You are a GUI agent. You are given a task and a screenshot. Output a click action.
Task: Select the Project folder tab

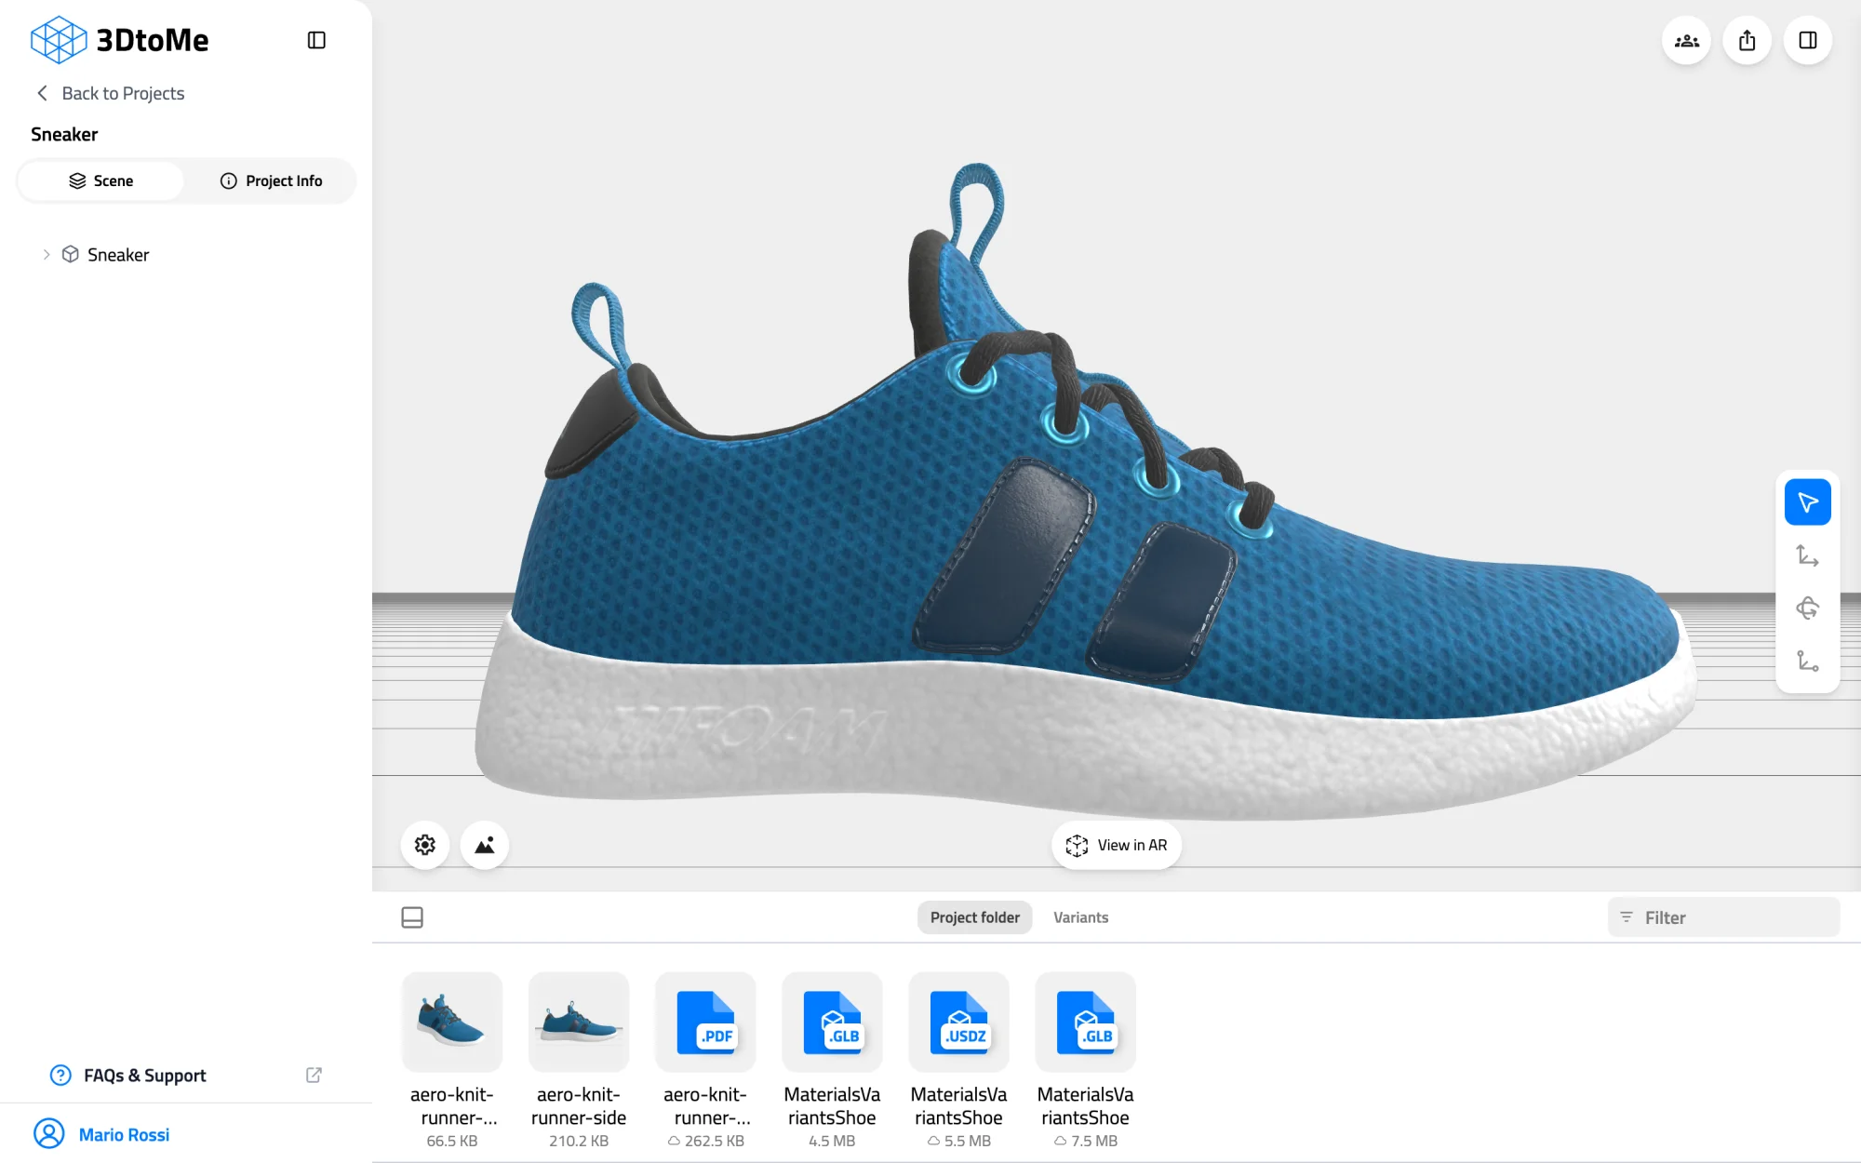point(974,917)
